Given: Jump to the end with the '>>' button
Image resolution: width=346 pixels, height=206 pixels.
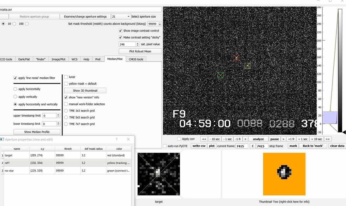Looking at the screenshot, I should click(328, 139).
